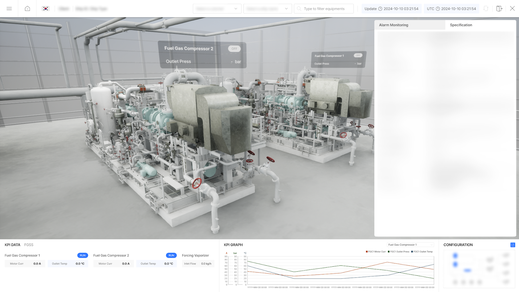Open the hamburger menu
Image resolution: width=519 pixels, height=292 pixels.
[x=9, y=9]
